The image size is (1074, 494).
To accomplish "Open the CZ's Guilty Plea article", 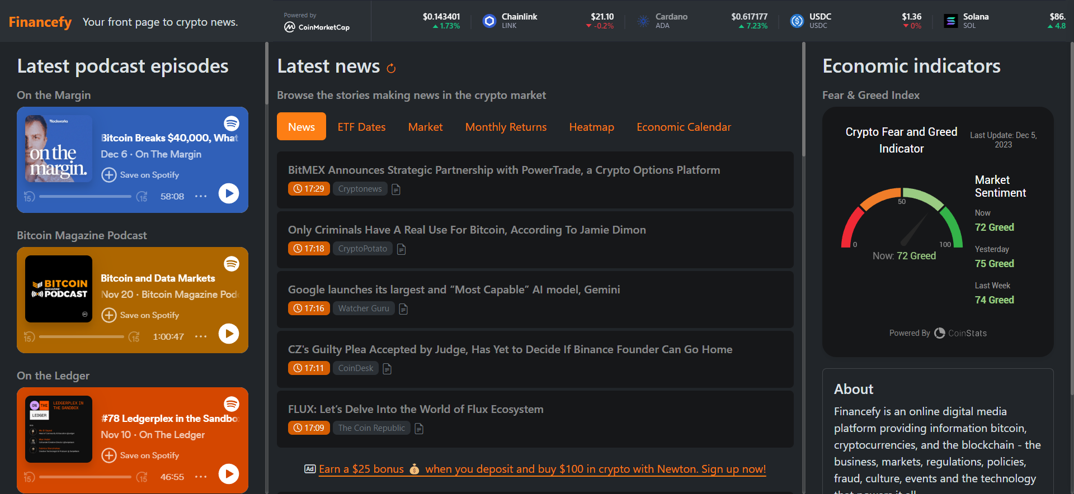I will click(510, 349).
